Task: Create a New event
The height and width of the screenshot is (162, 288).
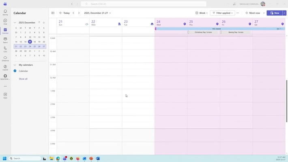Action: pos(275,13)
